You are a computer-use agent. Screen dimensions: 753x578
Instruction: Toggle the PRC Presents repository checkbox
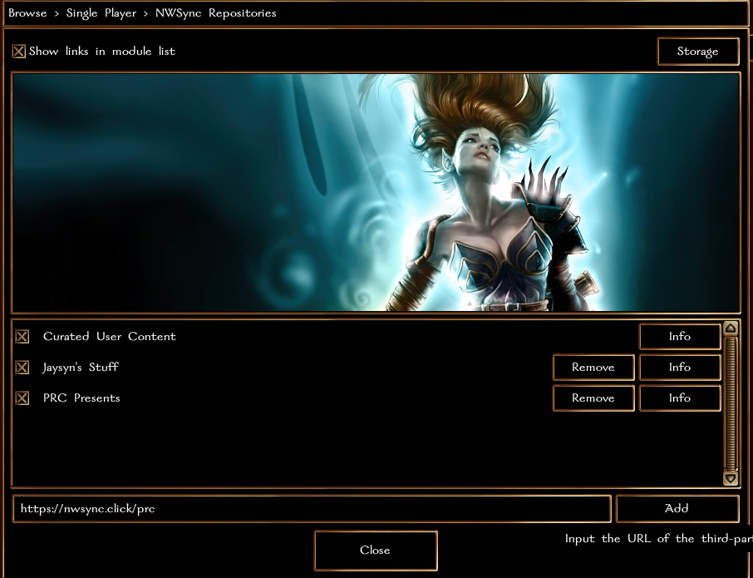pyautogui.click(x=22, y=398)
